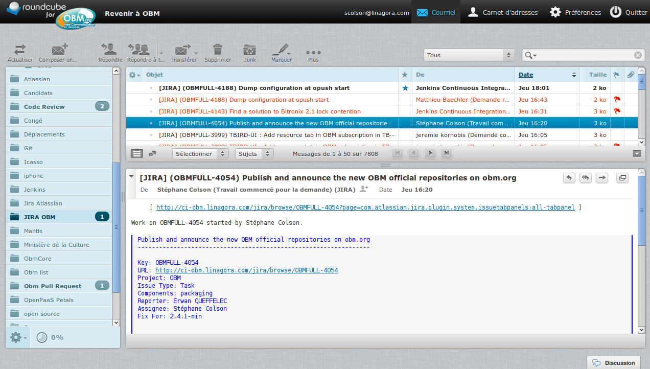Go to the first page of messages
The height and width of the screenshot is (369, 650).
[398, 153]
